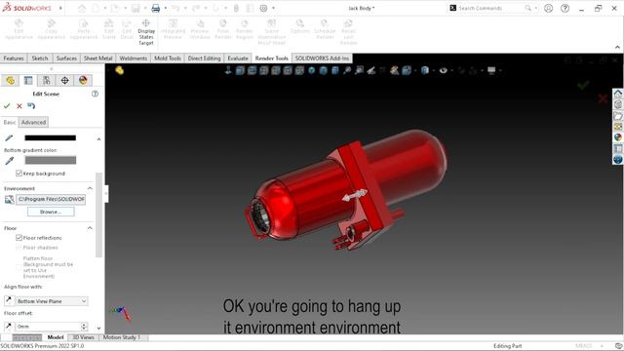Collapse the Environment section
The width and height of the screenshot is (624, 351).
tap(90, 188)
